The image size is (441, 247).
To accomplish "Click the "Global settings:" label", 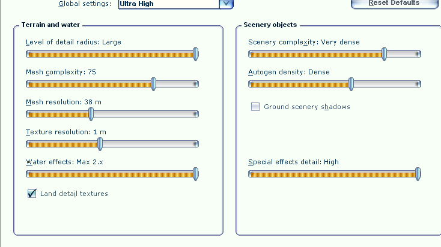I will 85,4.
